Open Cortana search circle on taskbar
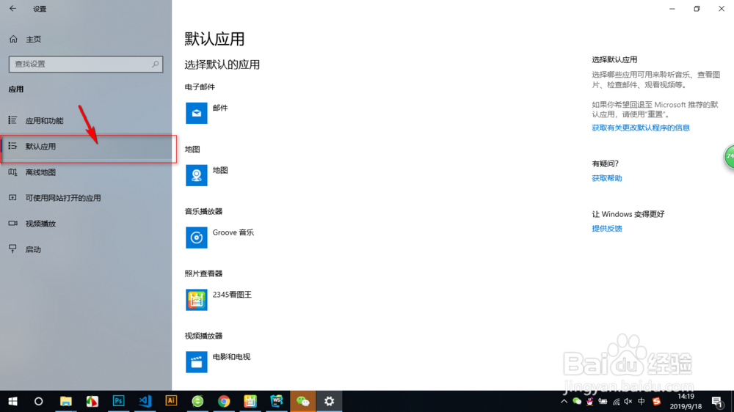Screen dimensions: 734x412 tap(39, 401)
